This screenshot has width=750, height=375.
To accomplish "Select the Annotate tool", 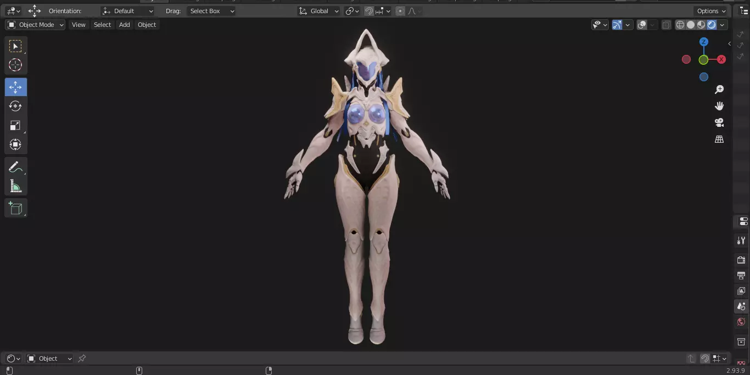I will 15,167.
